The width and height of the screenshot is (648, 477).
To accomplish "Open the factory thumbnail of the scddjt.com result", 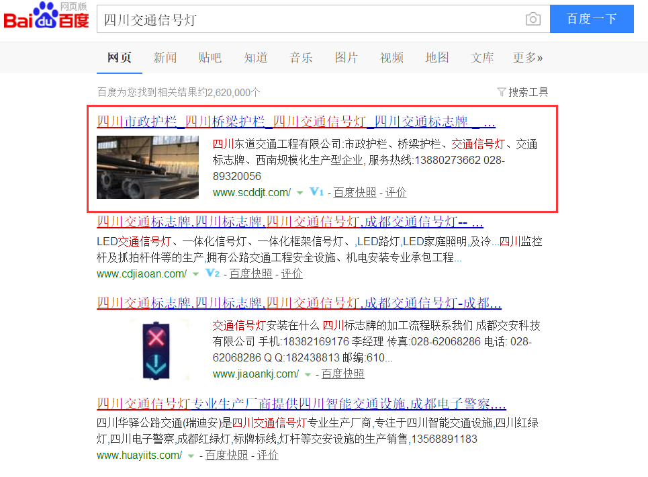I will coord(148,167).
